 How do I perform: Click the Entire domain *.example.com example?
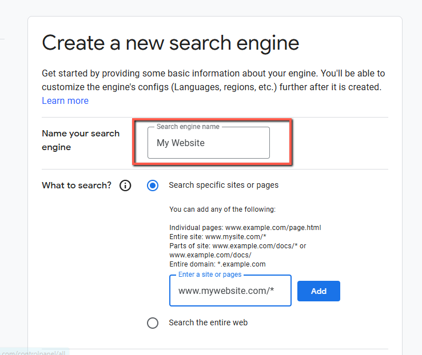tap(217, 264)
